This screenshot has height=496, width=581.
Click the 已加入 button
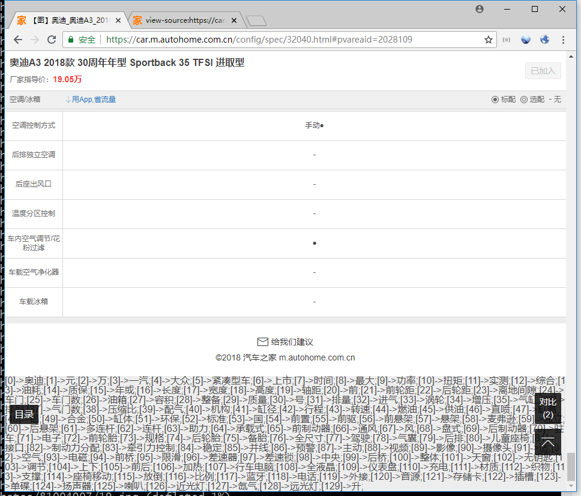[x=543, y=71]
